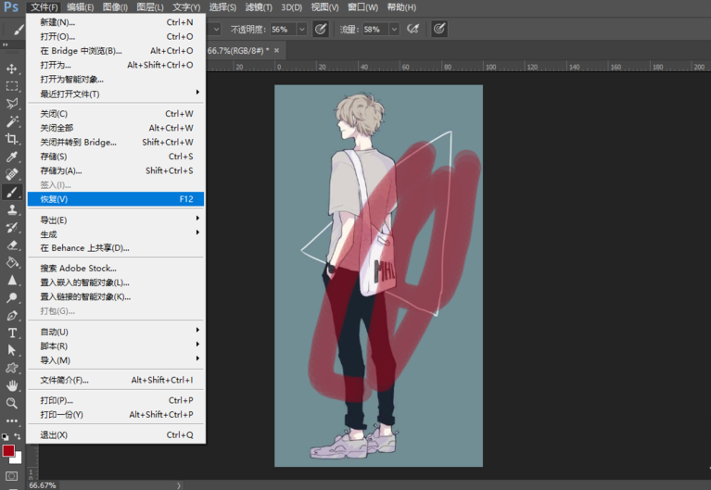Select the Eraser tool
Viewport: 711px width, 490px height.
(x=12, y=245)
